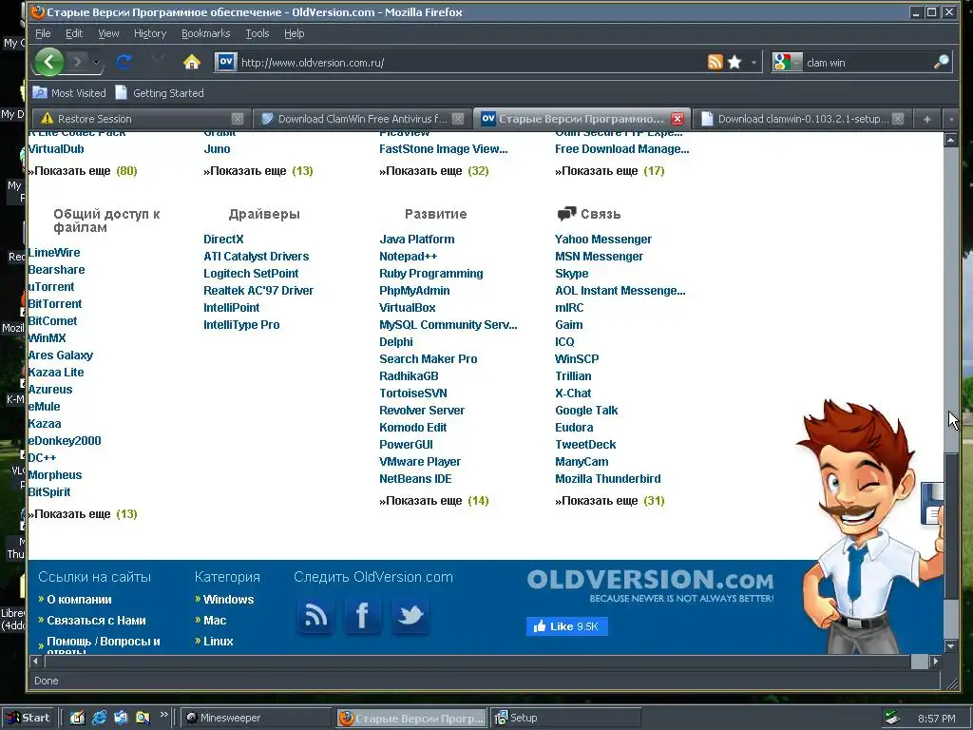Open the DirectX drivers link
The height and width of the screenshot is (730, 973).
pos(223,239)
